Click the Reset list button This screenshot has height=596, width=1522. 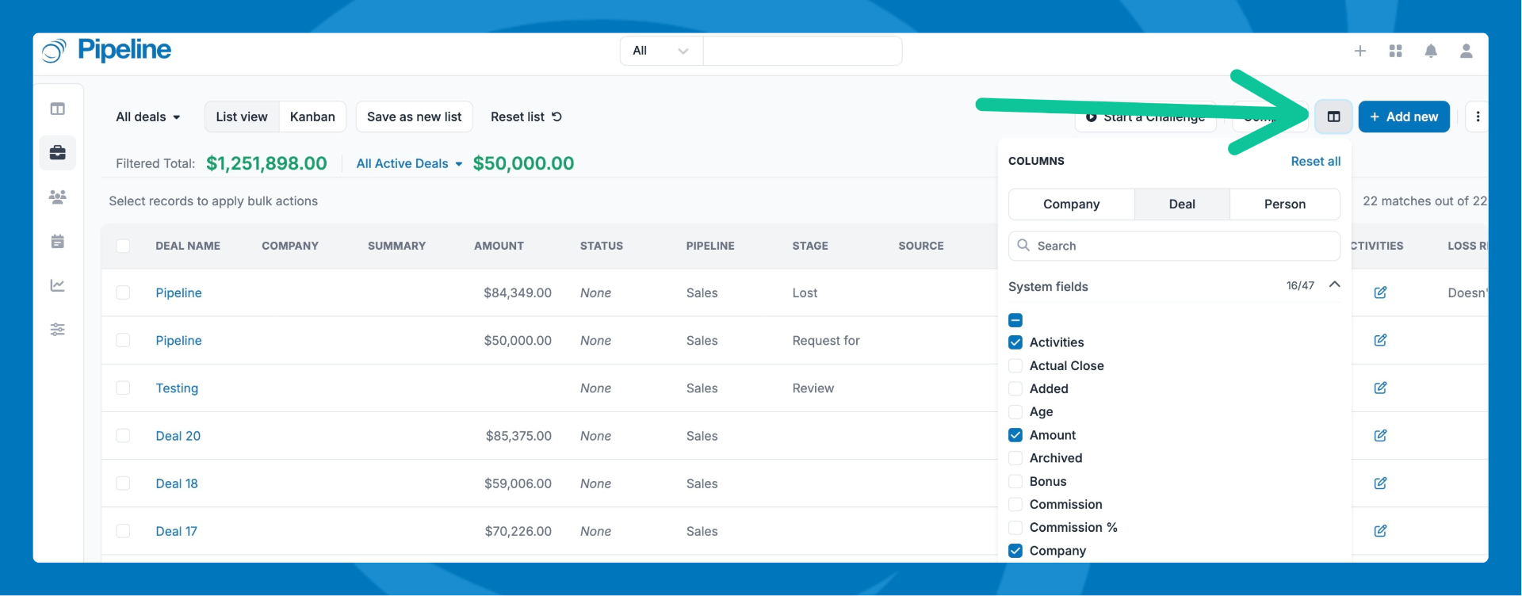(x=526, y=117)
